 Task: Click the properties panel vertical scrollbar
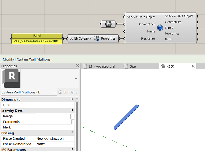click(x=77, y=126)
